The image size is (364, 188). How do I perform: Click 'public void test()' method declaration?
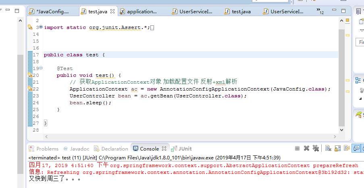(x=85, y=75)
